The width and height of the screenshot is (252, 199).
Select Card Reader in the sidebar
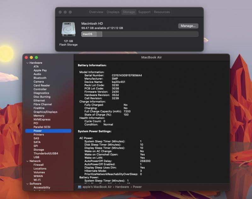tap(42, 85)
